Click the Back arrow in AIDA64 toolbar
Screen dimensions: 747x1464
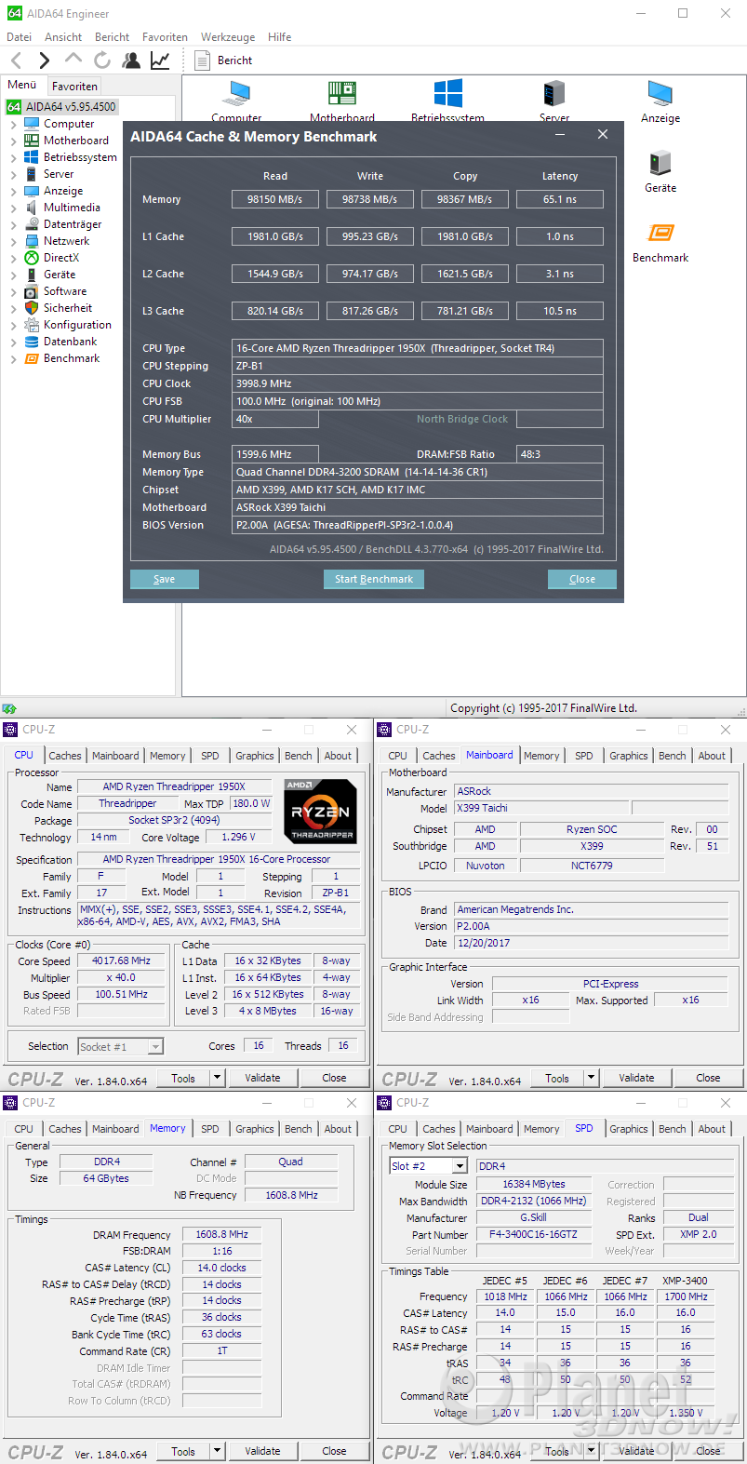[x=16, y=60]
